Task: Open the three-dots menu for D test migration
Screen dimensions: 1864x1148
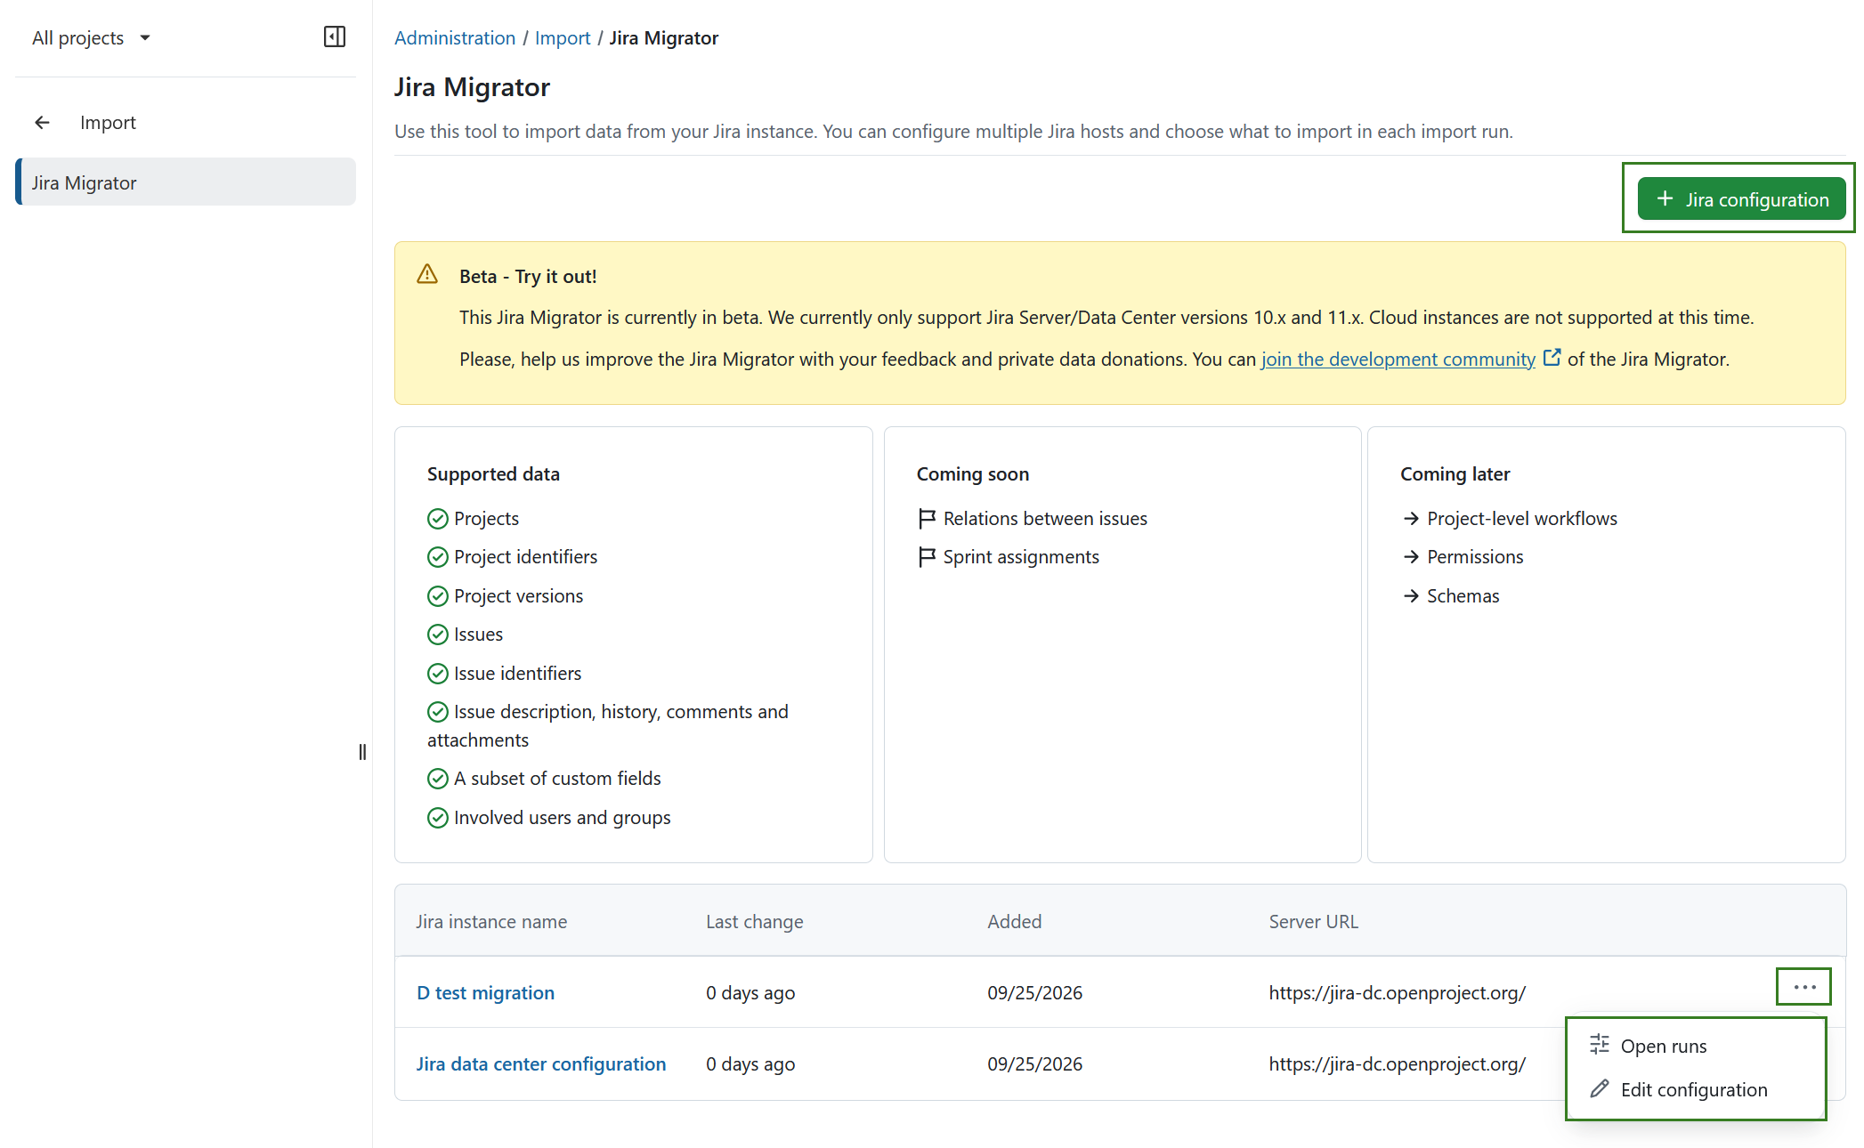Action: click(1804, 987)
